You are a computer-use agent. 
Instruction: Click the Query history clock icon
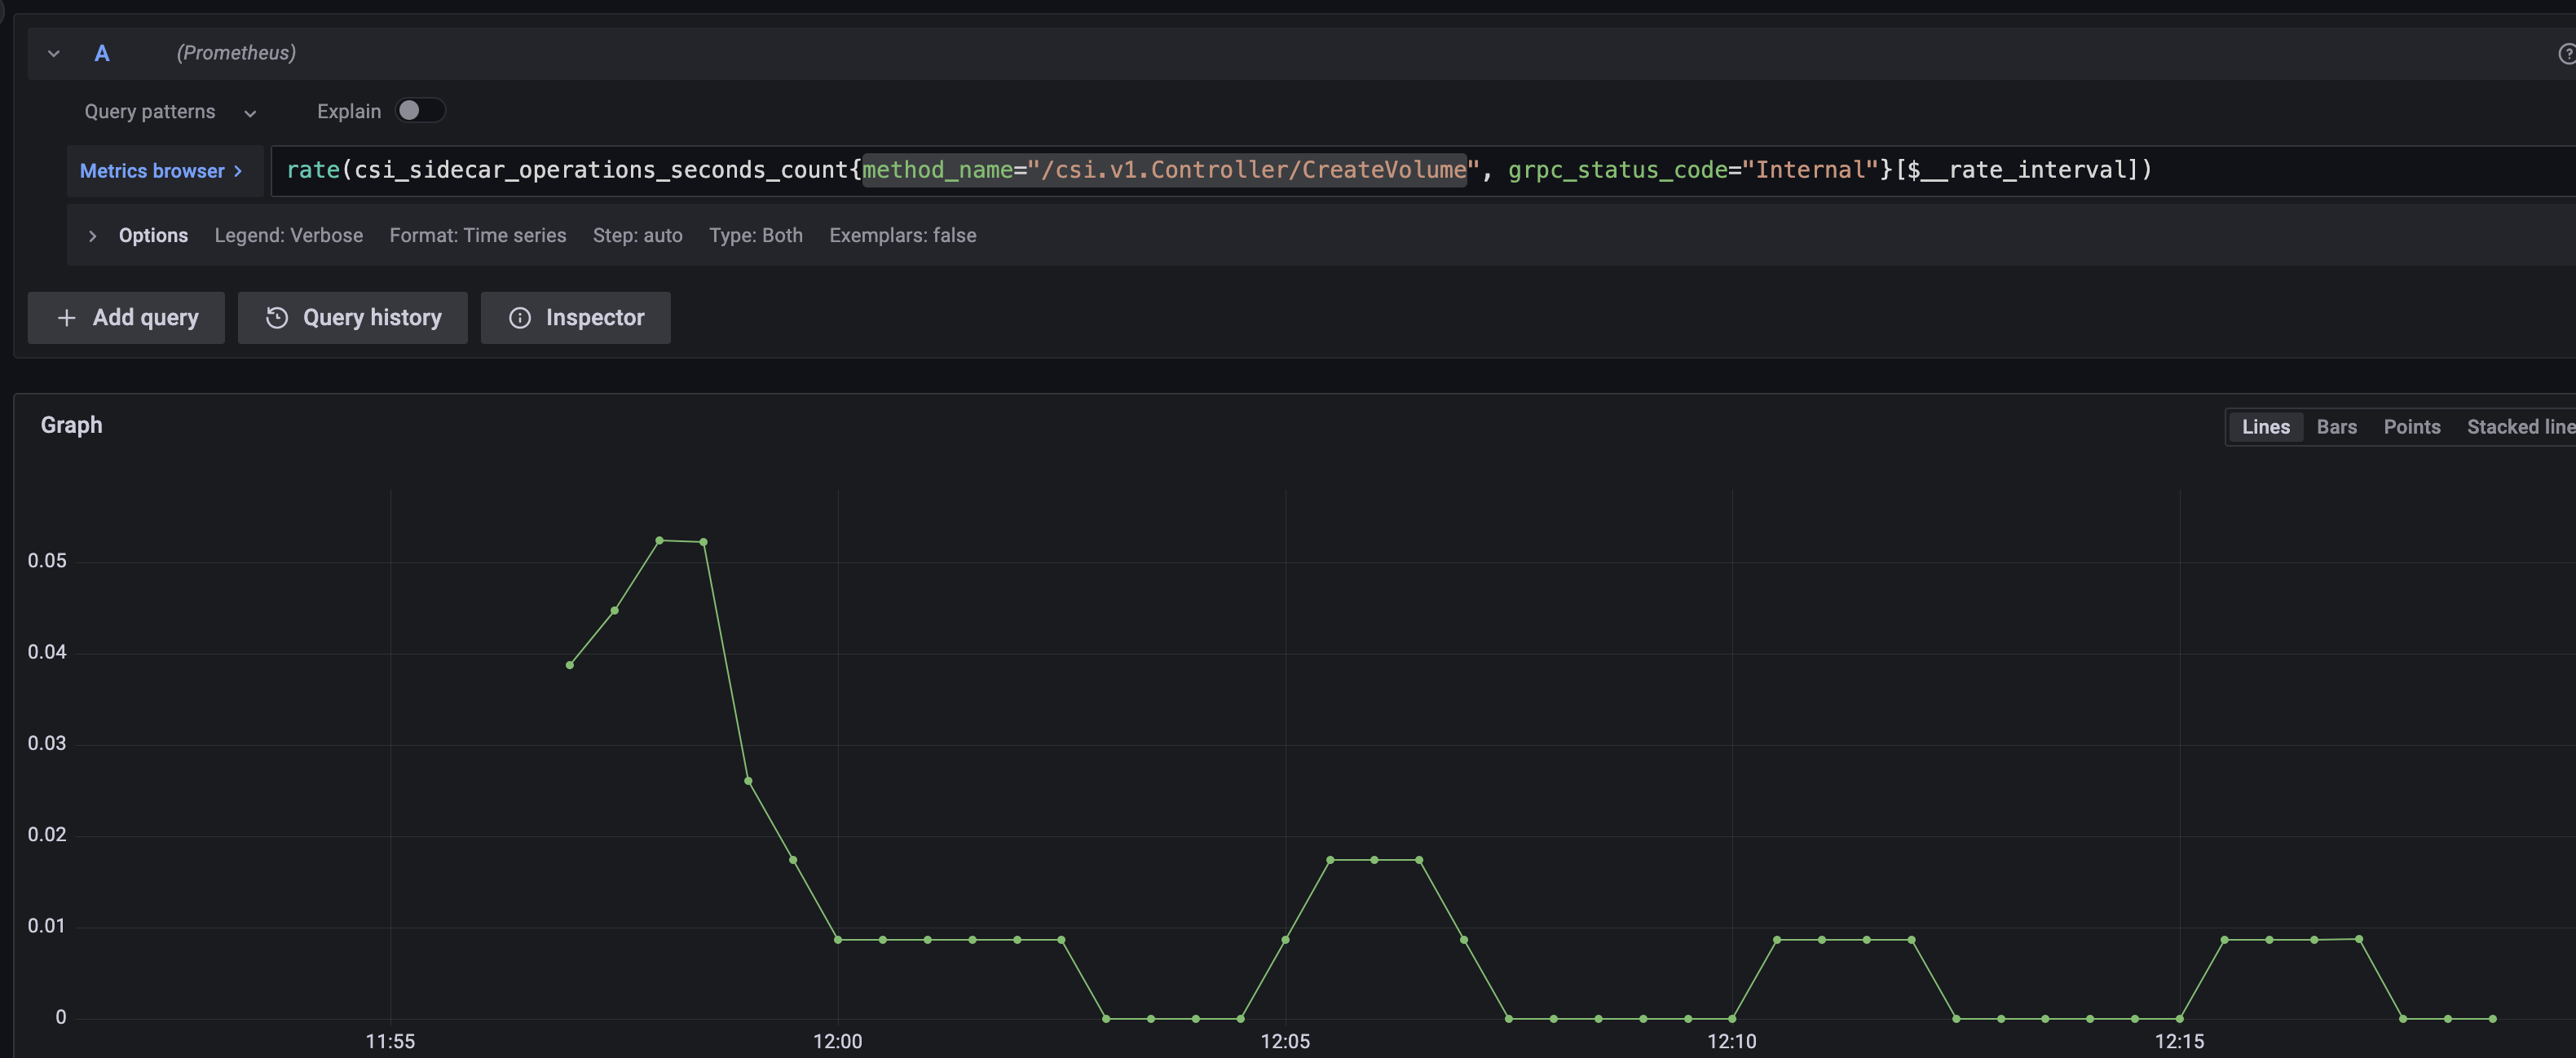(x=277, y=318)
